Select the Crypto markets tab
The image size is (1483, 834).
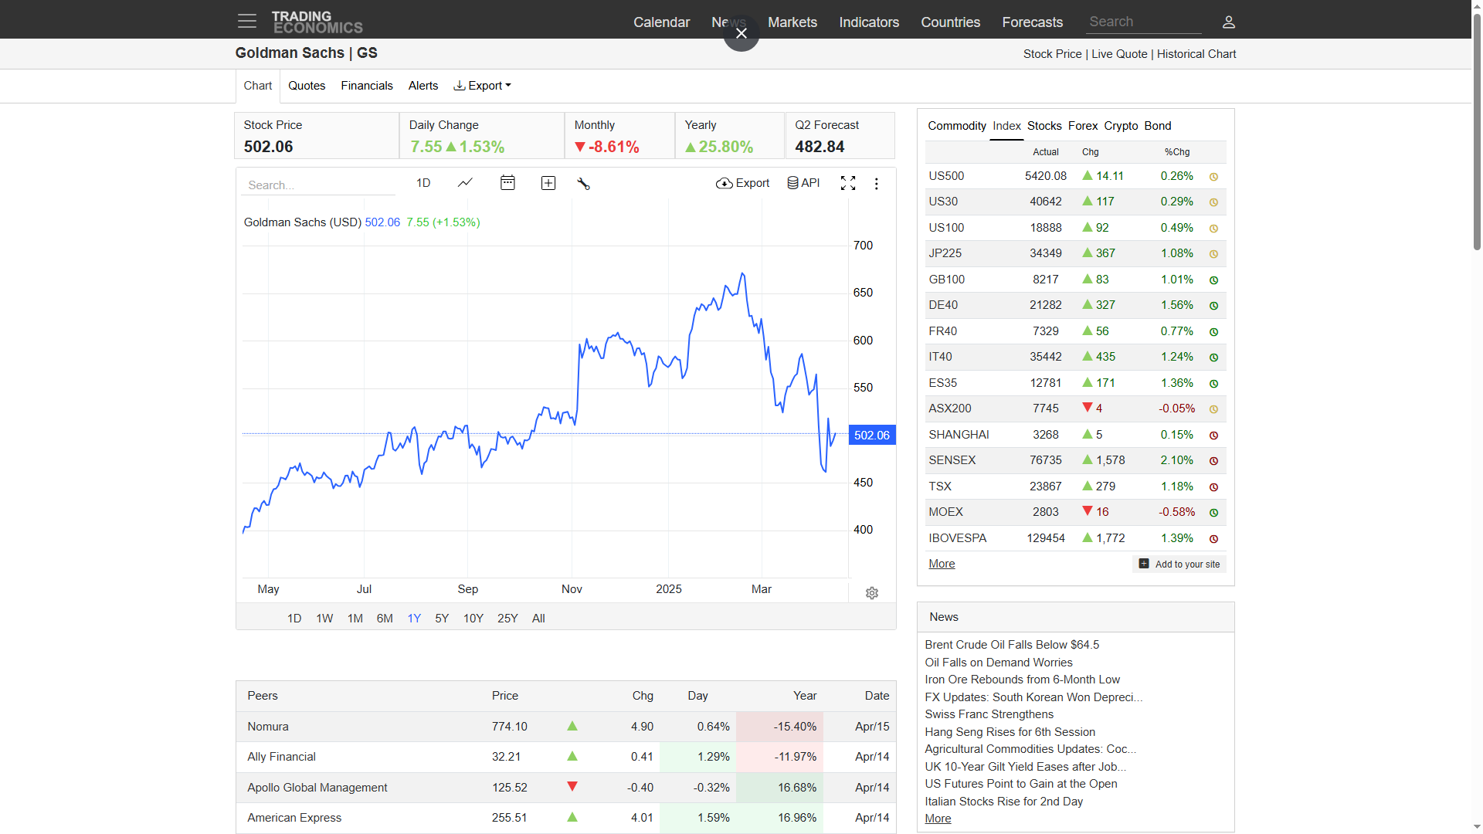(x=1121, y=126)
